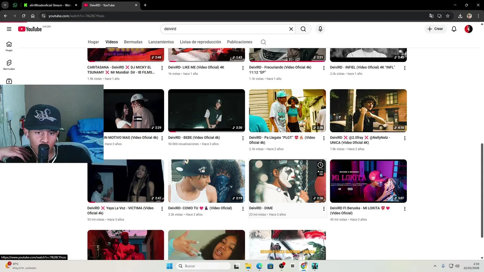Image resolution: width=484 pixels, height=272 pixels.
Task: Add DIME video to the queue
Action: (320, 173)
